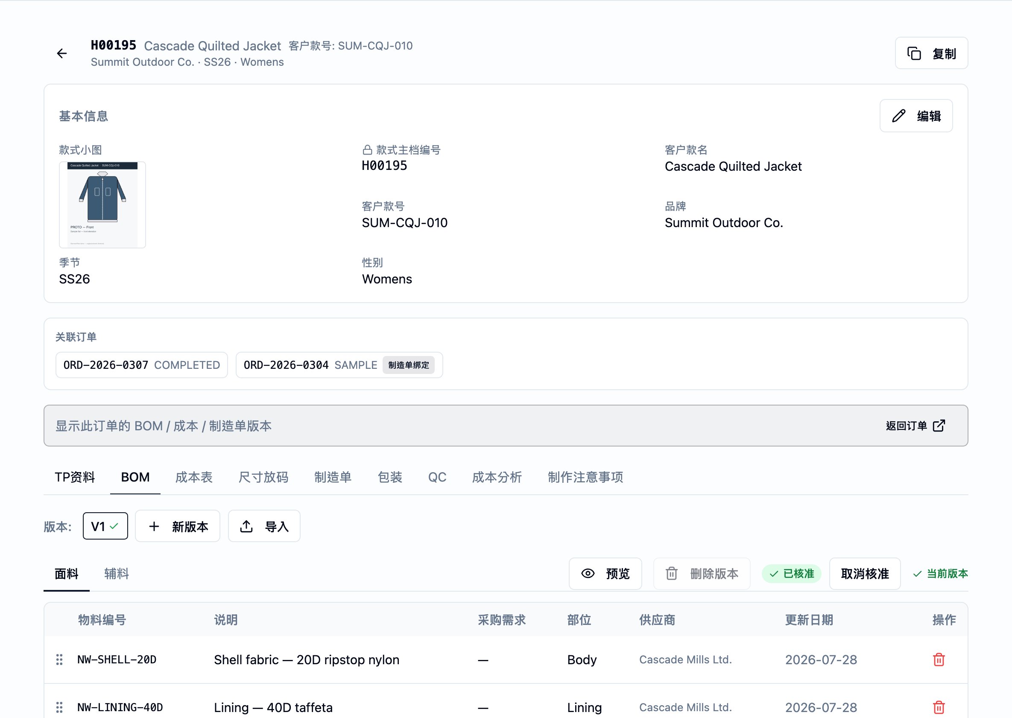Delete the NW-SHELL-20D row via trash icon
The height and width of the screenshot is (718, 1012).
(939, 660)
